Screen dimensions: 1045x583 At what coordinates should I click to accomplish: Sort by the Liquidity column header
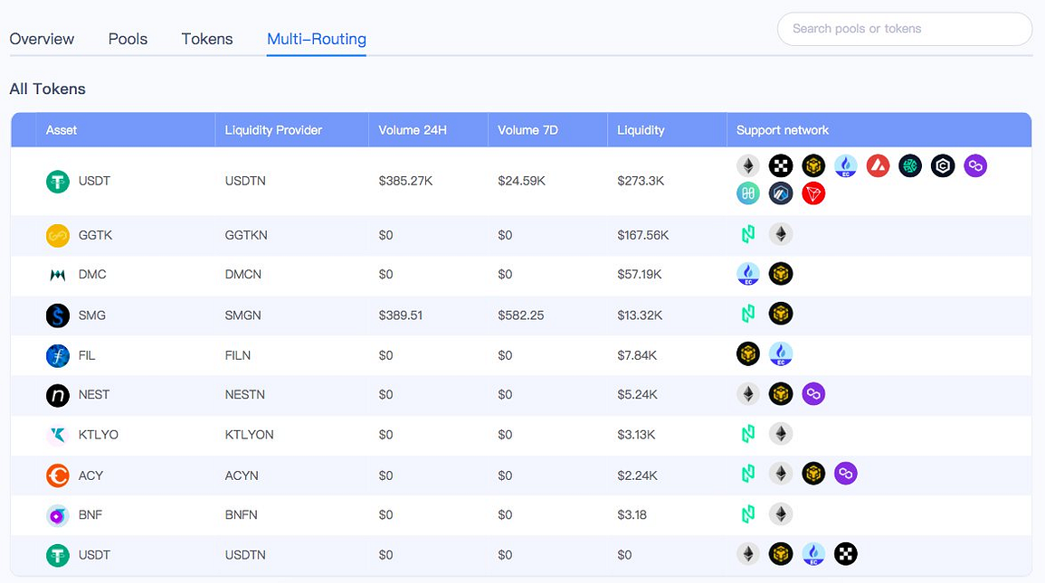[641, 130]
